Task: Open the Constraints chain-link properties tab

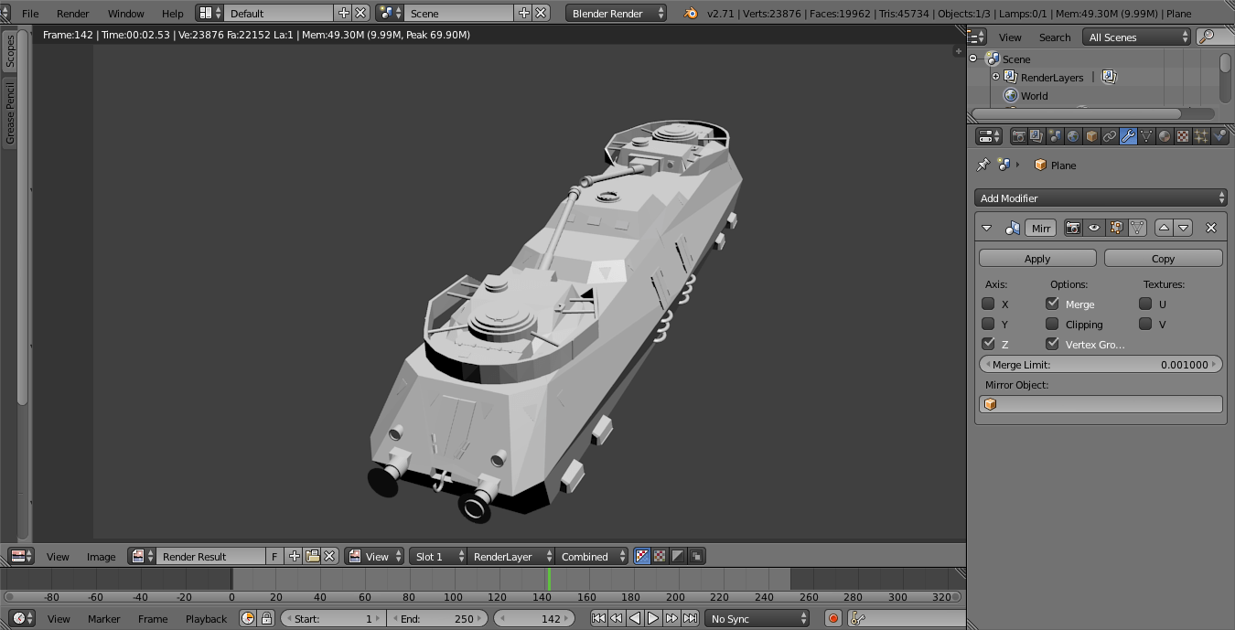Action: pyautogui.click(x=1110, y=136)
